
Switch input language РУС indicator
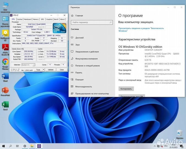(x=166, y=146)
